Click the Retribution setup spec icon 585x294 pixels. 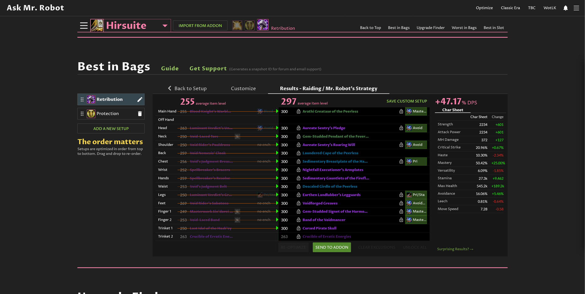click(91, 99)
